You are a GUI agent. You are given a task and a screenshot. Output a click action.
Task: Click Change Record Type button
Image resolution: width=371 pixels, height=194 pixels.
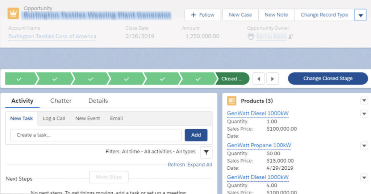(x=324, y=15)
